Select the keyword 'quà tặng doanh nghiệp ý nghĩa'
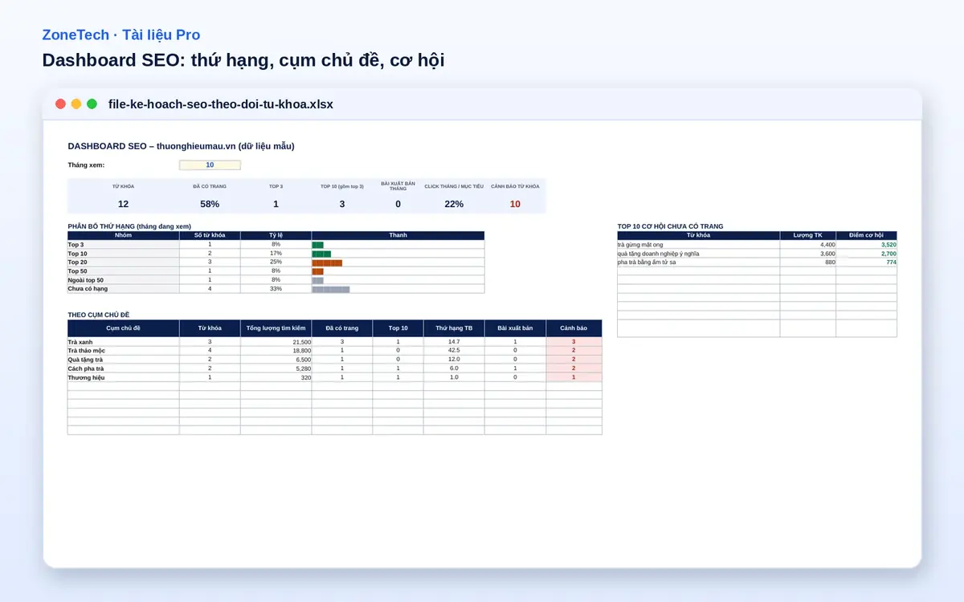Screen dimensions: 964x602 [698, 254]
